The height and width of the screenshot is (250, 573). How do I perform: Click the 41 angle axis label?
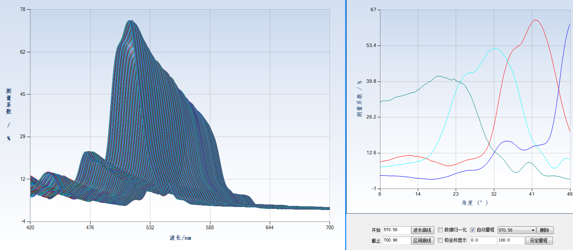click(532, 194)
